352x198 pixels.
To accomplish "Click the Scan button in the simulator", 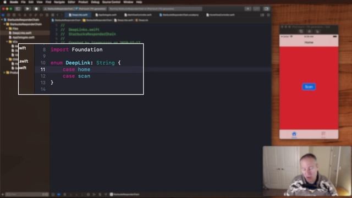I will click(x=309, y=87).
